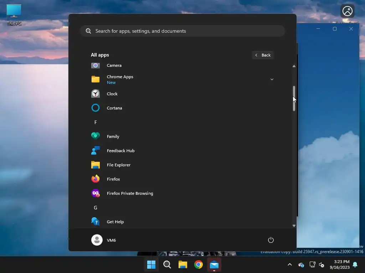This screenshot has height=273, width=365.
Task: Click the Windows Start button on taskbar
Action: click(x=151, y=264)
